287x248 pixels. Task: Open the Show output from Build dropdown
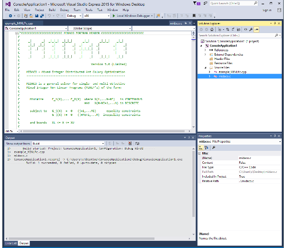pos(68,144)
